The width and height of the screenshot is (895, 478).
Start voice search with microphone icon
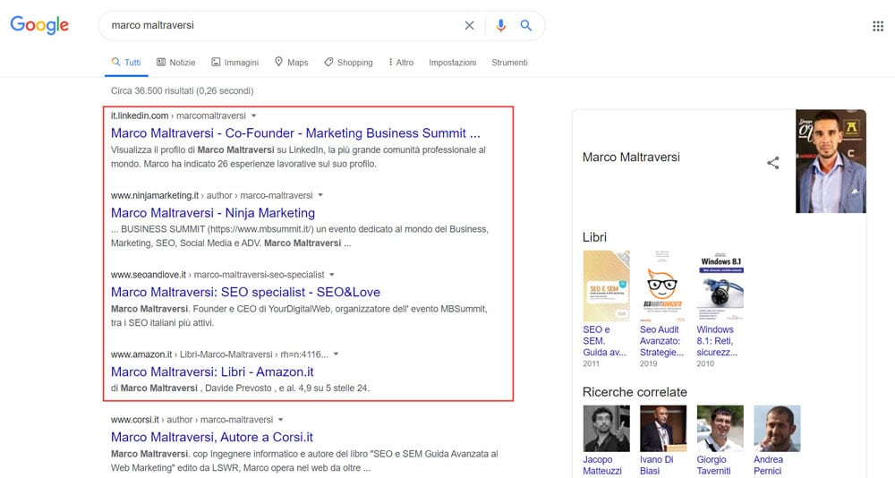(500, 25)
